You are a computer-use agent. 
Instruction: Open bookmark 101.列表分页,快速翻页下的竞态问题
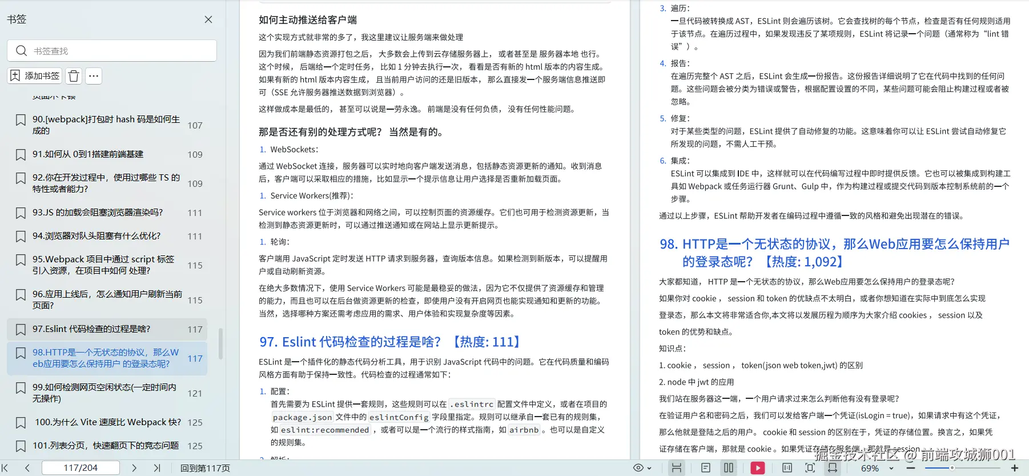107,446
